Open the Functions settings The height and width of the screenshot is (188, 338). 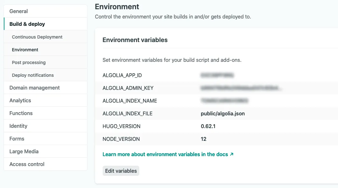pyautogui.click(x=21, y=113)
